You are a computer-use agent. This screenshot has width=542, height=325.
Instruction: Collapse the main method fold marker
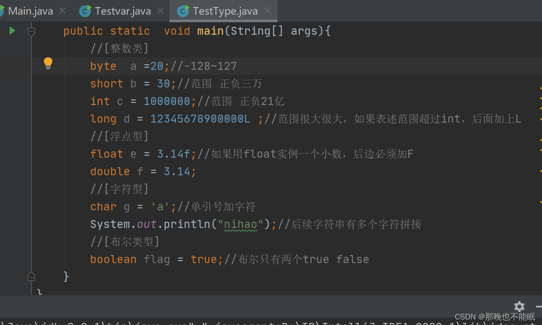point(31,31)
